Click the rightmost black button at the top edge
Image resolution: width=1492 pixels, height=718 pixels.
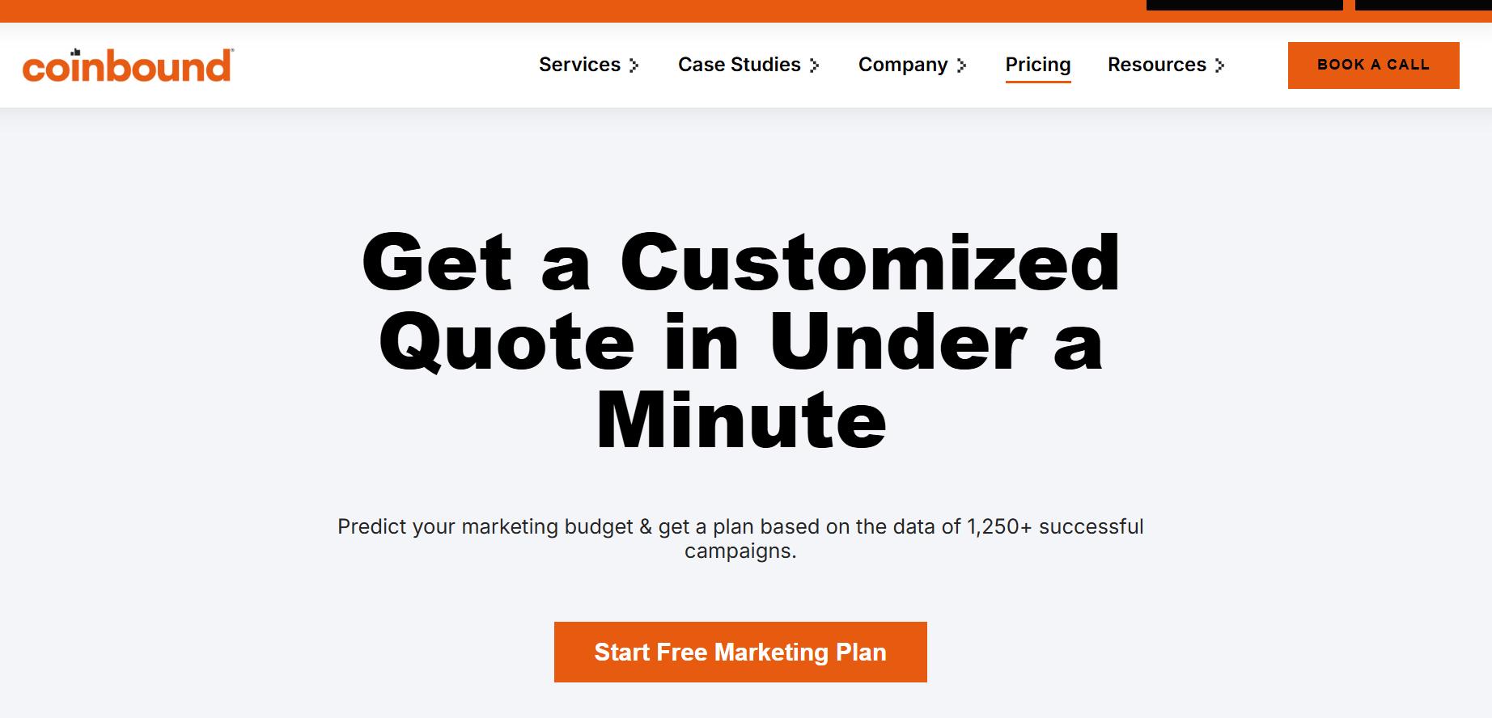click(x=1422, y=5)
